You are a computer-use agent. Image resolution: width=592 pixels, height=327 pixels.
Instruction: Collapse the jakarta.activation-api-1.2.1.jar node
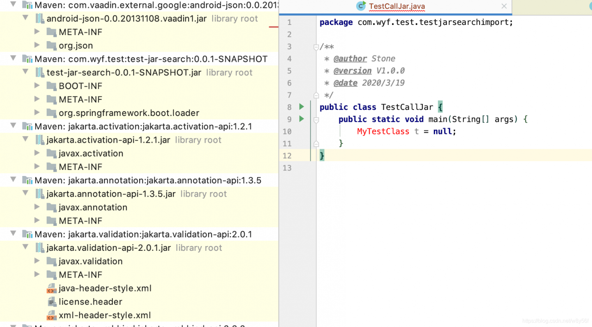(x=26, y=140)
